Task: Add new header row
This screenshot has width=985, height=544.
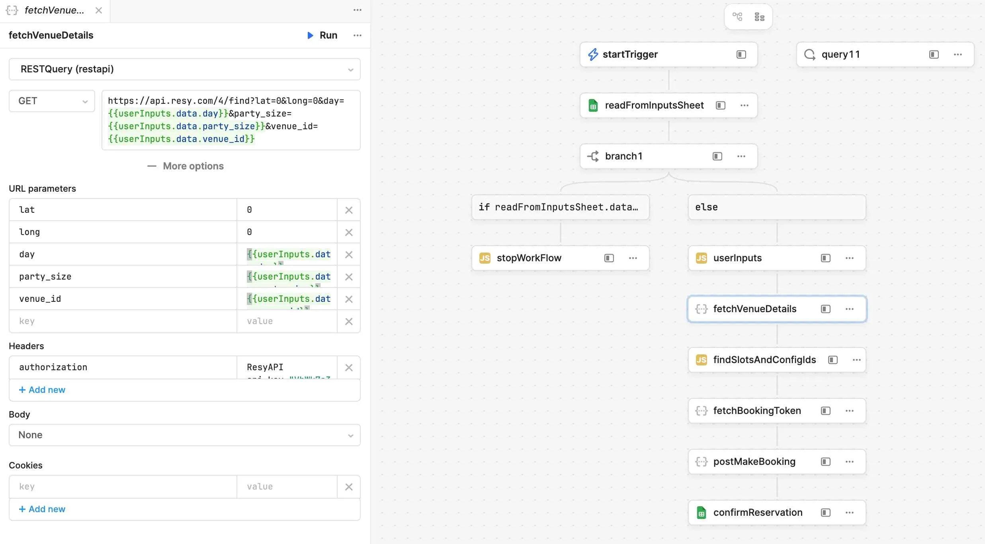Action: pos(42,390)
